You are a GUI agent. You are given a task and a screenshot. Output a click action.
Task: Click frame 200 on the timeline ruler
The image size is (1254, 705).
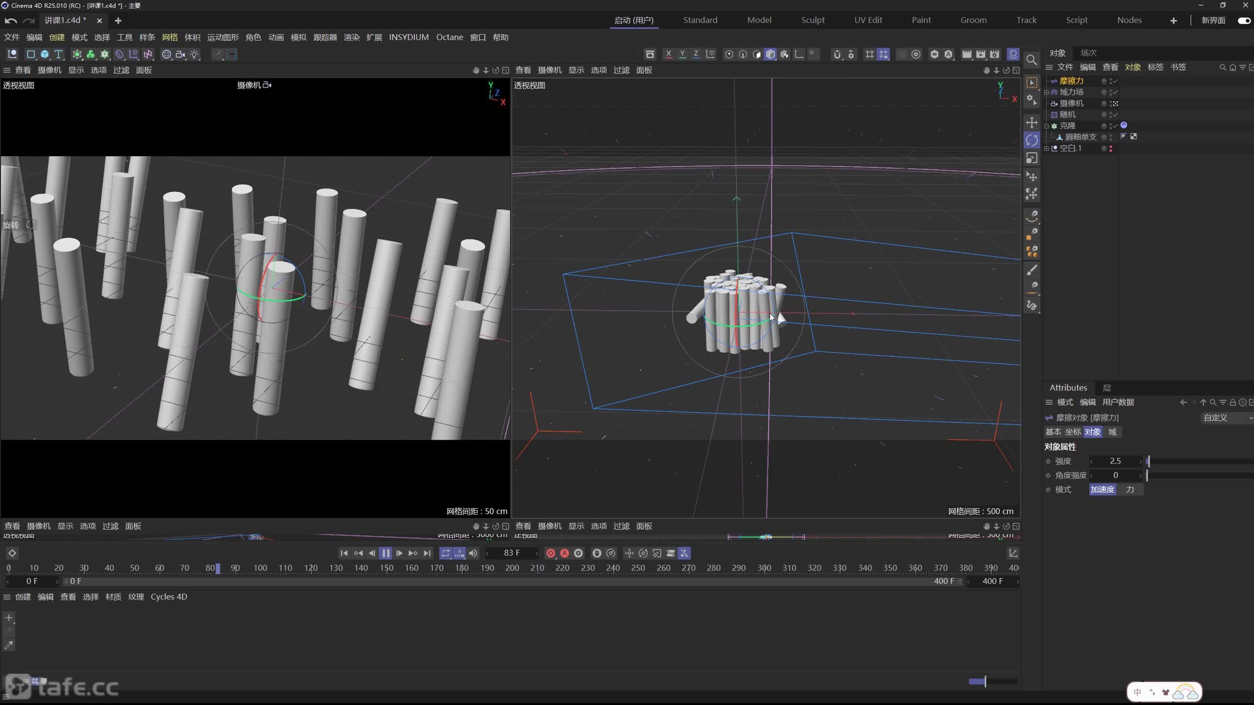[512, 568]
